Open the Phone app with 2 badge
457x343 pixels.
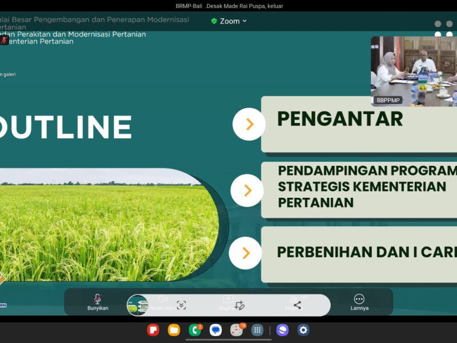tap(195, 330)
